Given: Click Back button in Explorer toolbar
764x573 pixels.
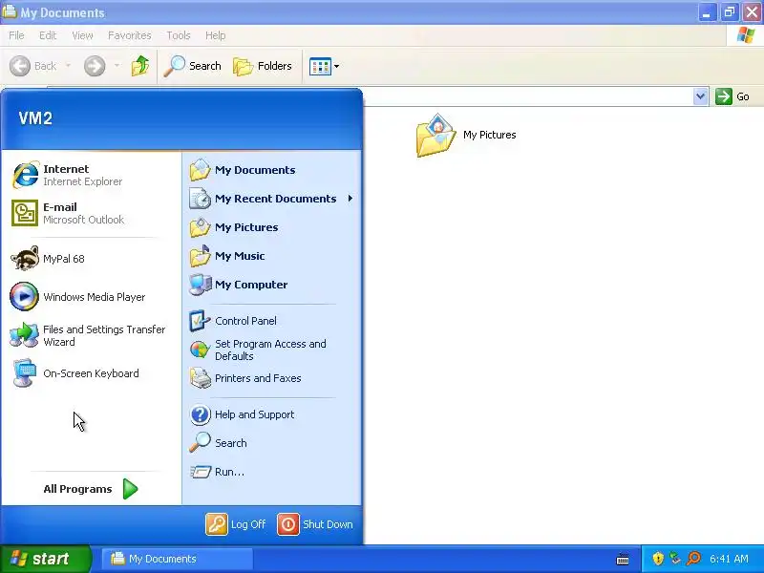Looking at the screenshot, I should 33,66.
